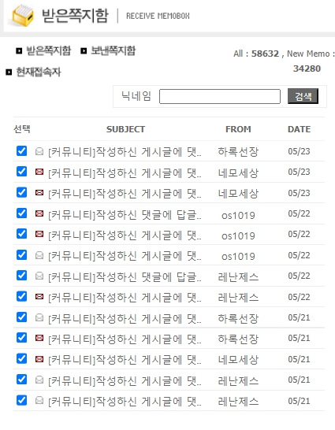
Task: Open the 받은쪽지함 received memo tab
Action: (x=48, y=50)
